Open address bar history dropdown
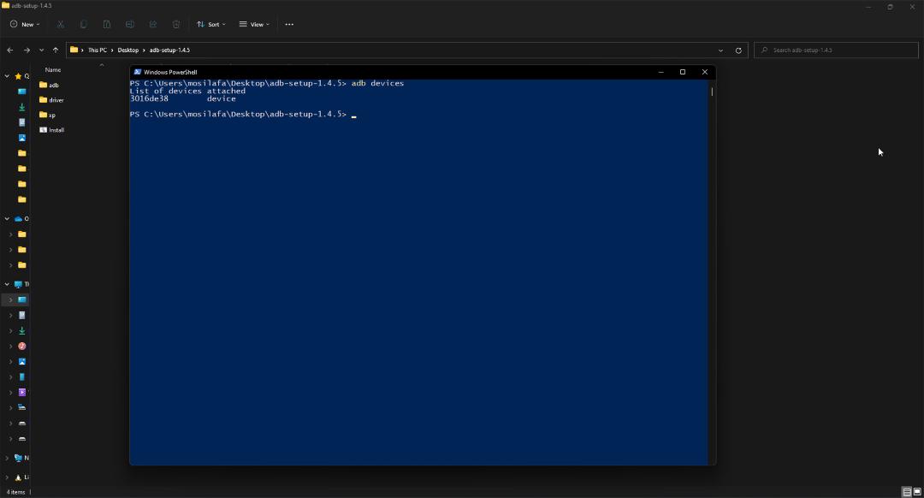The height and width of the screenshot is (498, 924). pos(720,50)
